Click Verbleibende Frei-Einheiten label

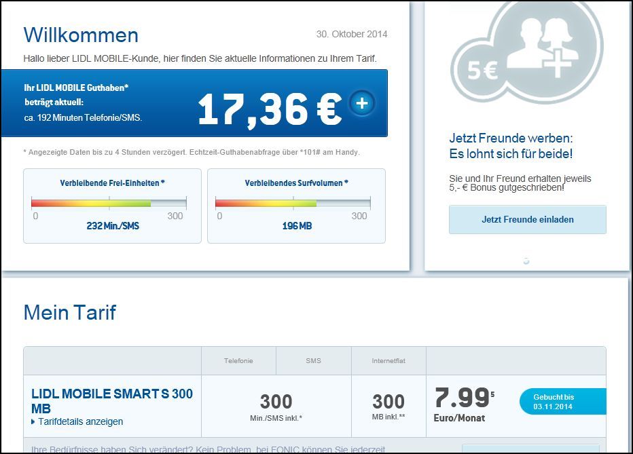point(112,183)
